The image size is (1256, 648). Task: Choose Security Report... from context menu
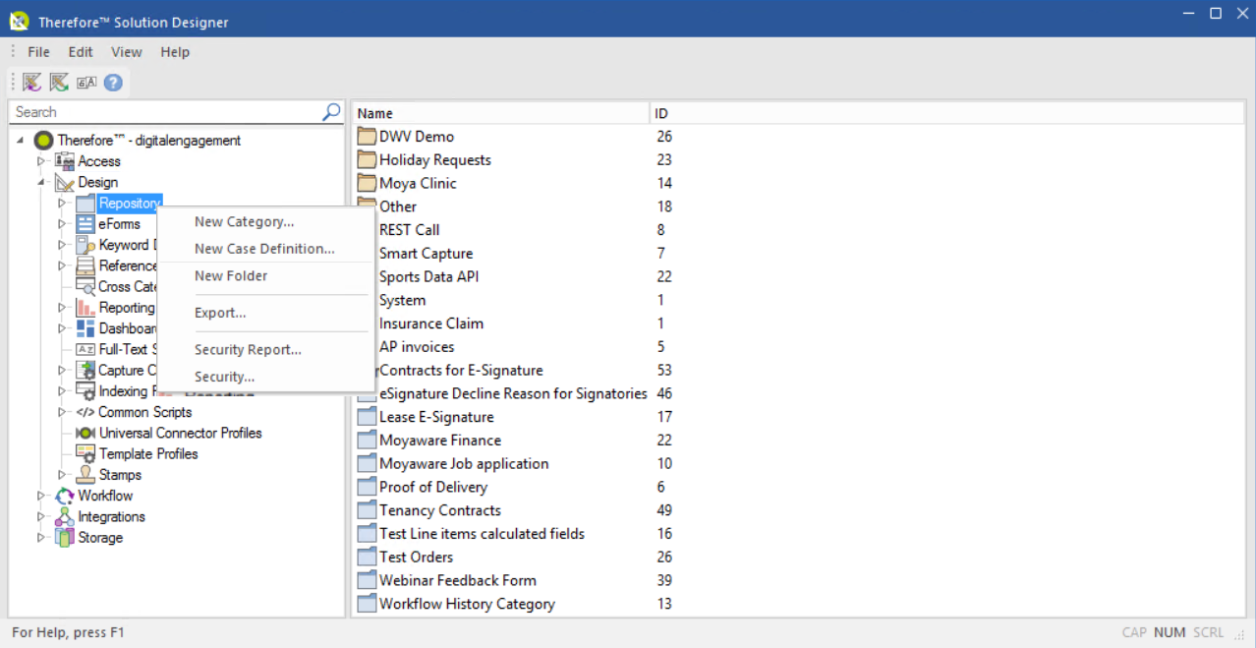(248, 350)
